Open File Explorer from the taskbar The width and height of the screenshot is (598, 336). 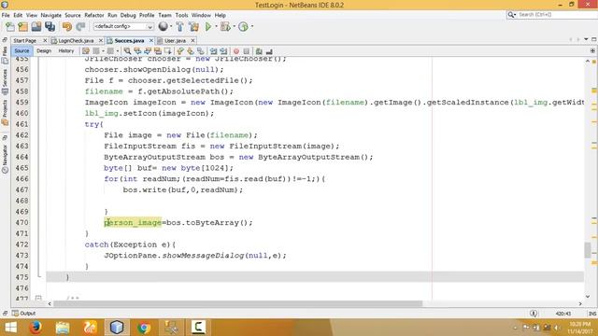click(63, 328)
